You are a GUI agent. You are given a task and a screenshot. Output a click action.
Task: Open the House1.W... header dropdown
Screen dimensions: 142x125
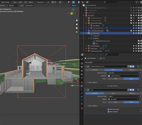[x=41, y=2]
